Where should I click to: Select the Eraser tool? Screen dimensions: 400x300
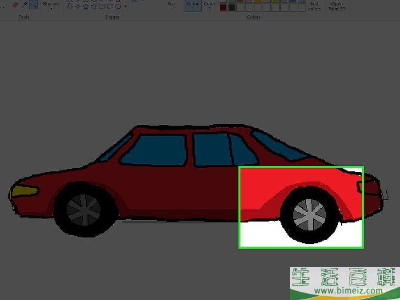pyautogui.click(x=15, y=4)
